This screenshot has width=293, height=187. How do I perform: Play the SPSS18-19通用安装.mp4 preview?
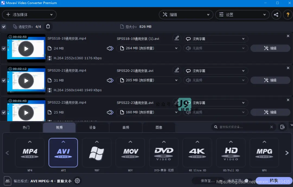[x=26, y=49]
